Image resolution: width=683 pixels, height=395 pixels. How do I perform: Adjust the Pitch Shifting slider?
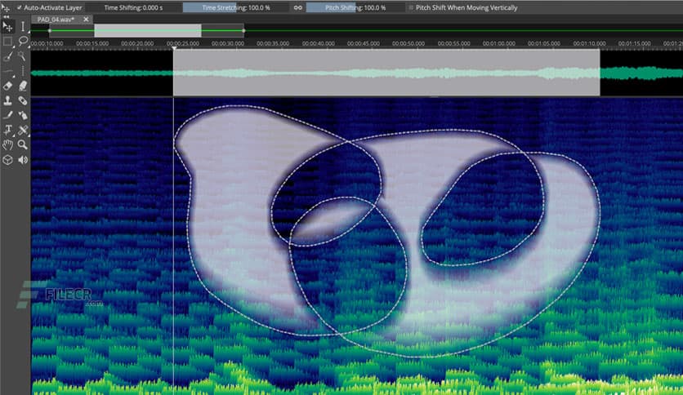coord(355,8)
